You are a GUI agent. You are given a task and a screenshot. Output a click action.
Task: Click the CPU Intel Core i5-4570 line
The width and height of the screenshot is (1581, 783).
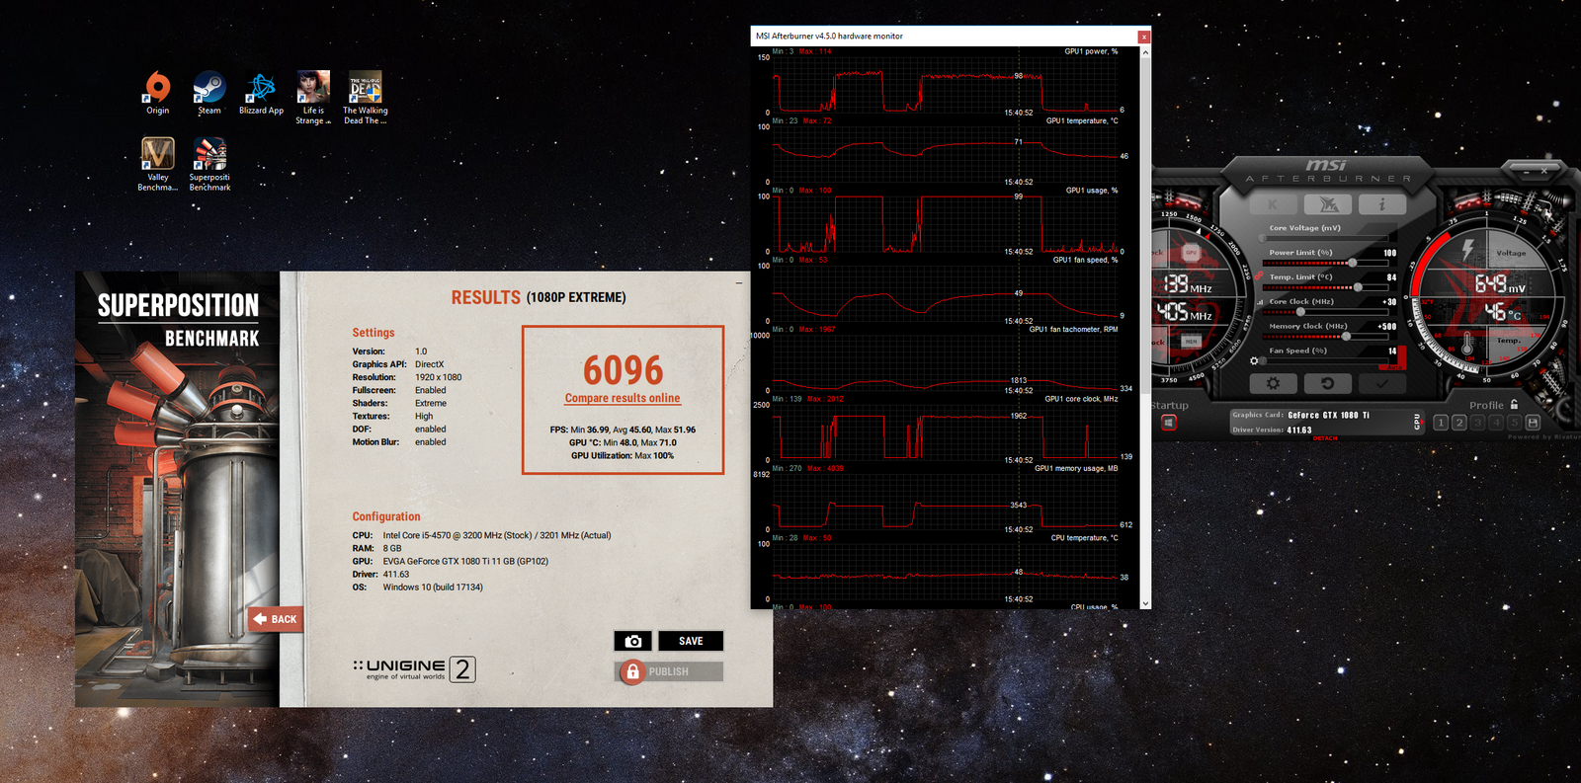(482, 535)
